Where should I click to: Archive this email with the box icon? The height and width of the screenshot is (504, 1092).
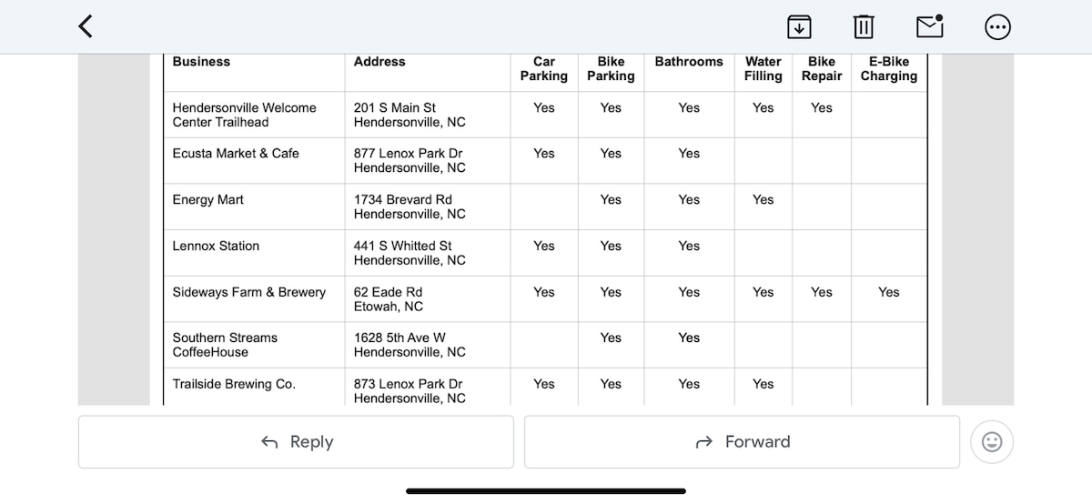pos(799,27)
